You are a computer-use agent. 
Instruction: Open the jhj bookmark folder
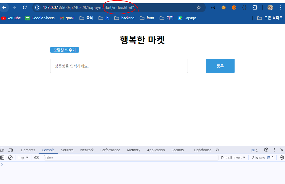point(104,18)
